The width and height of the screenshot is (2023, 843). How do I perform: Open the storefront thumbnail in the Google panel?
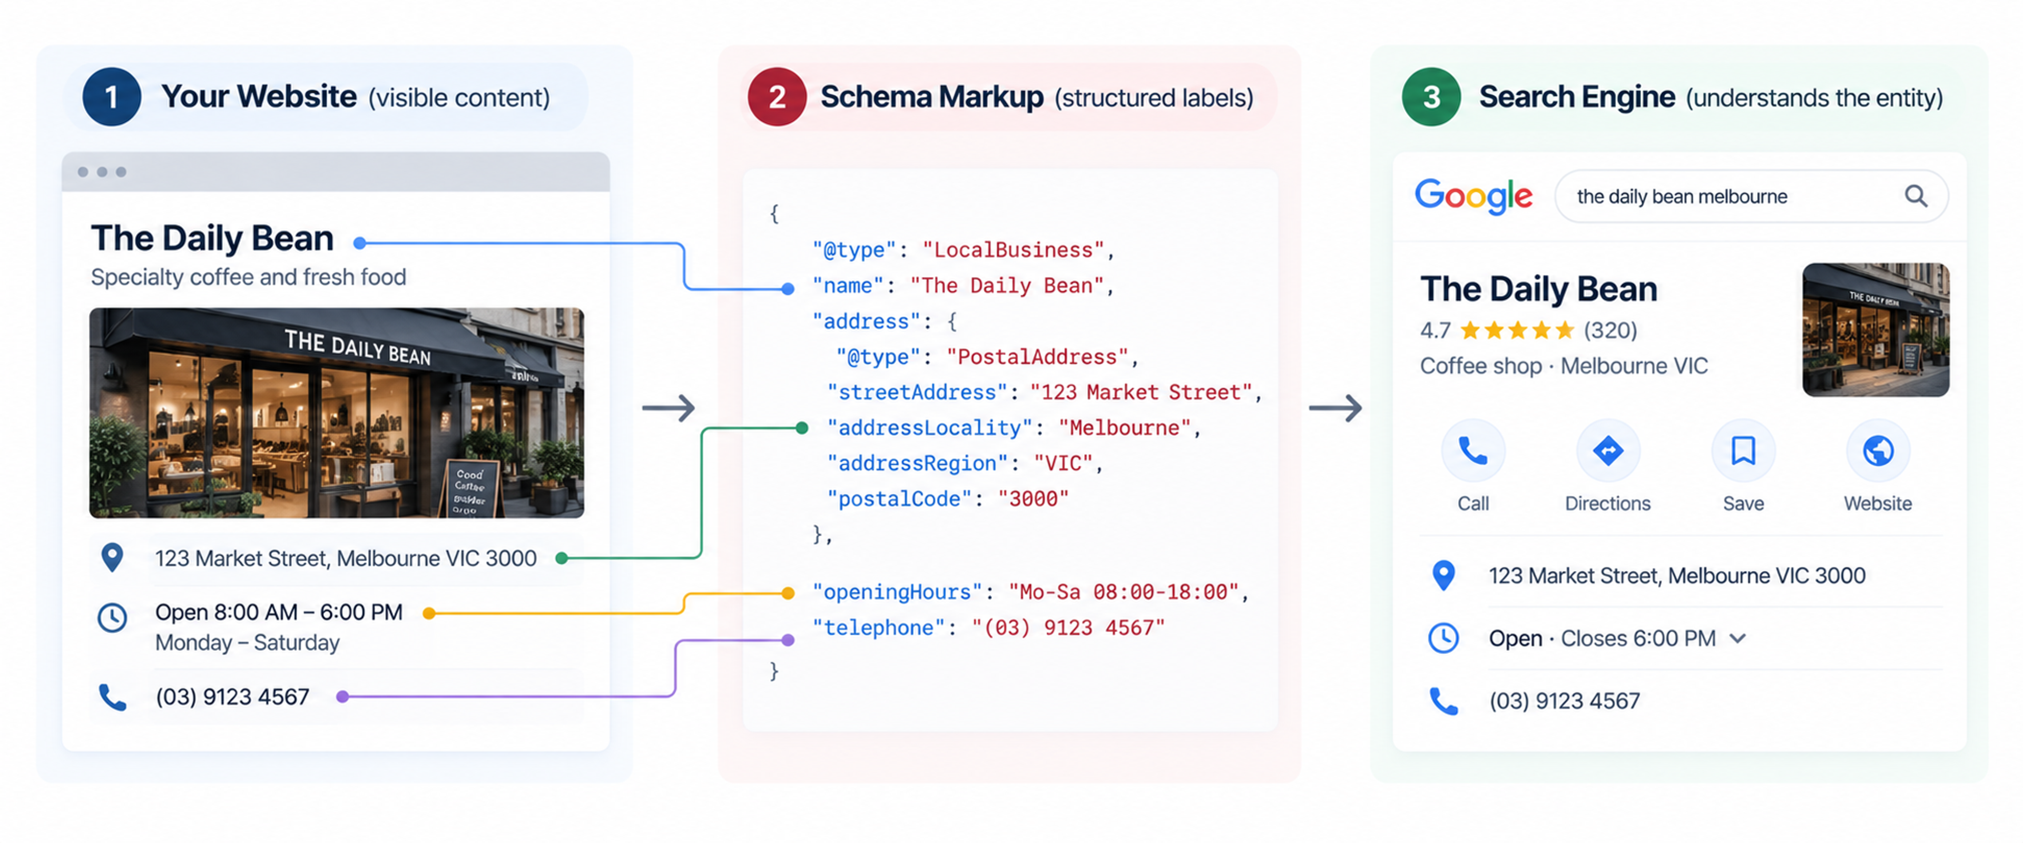[1875, 329]
